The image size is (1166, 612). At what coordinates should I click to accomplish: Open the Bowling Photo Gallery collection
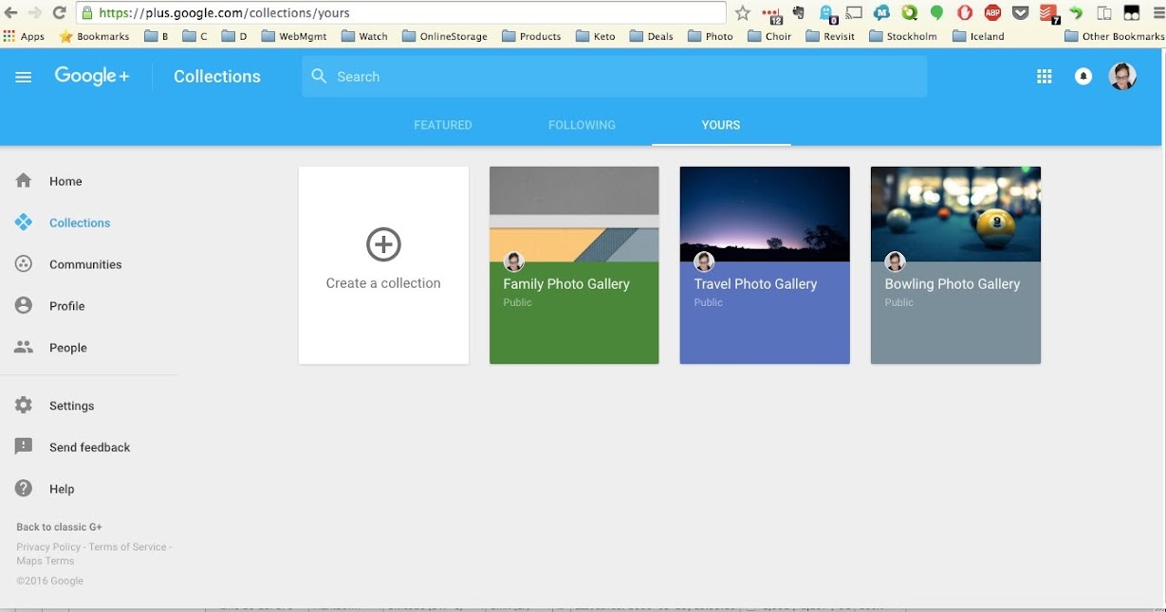click(x=955, y=265)
